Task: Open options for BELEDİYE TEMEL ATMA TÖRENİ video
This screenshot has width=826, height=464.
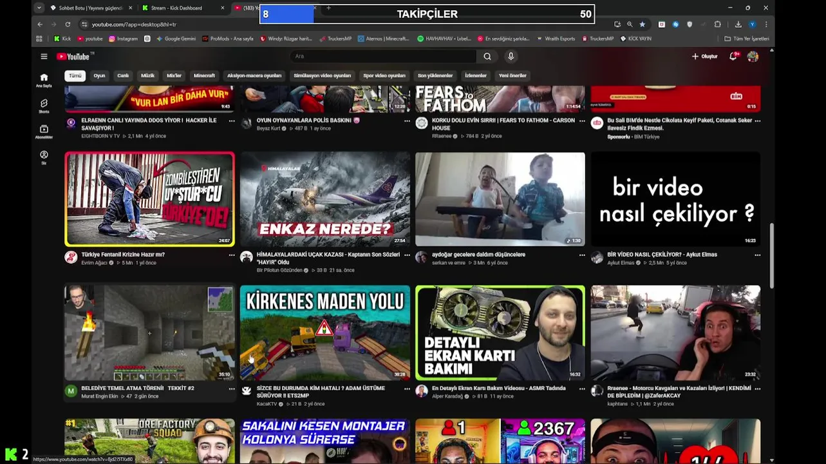Action: tap(232, 389)
